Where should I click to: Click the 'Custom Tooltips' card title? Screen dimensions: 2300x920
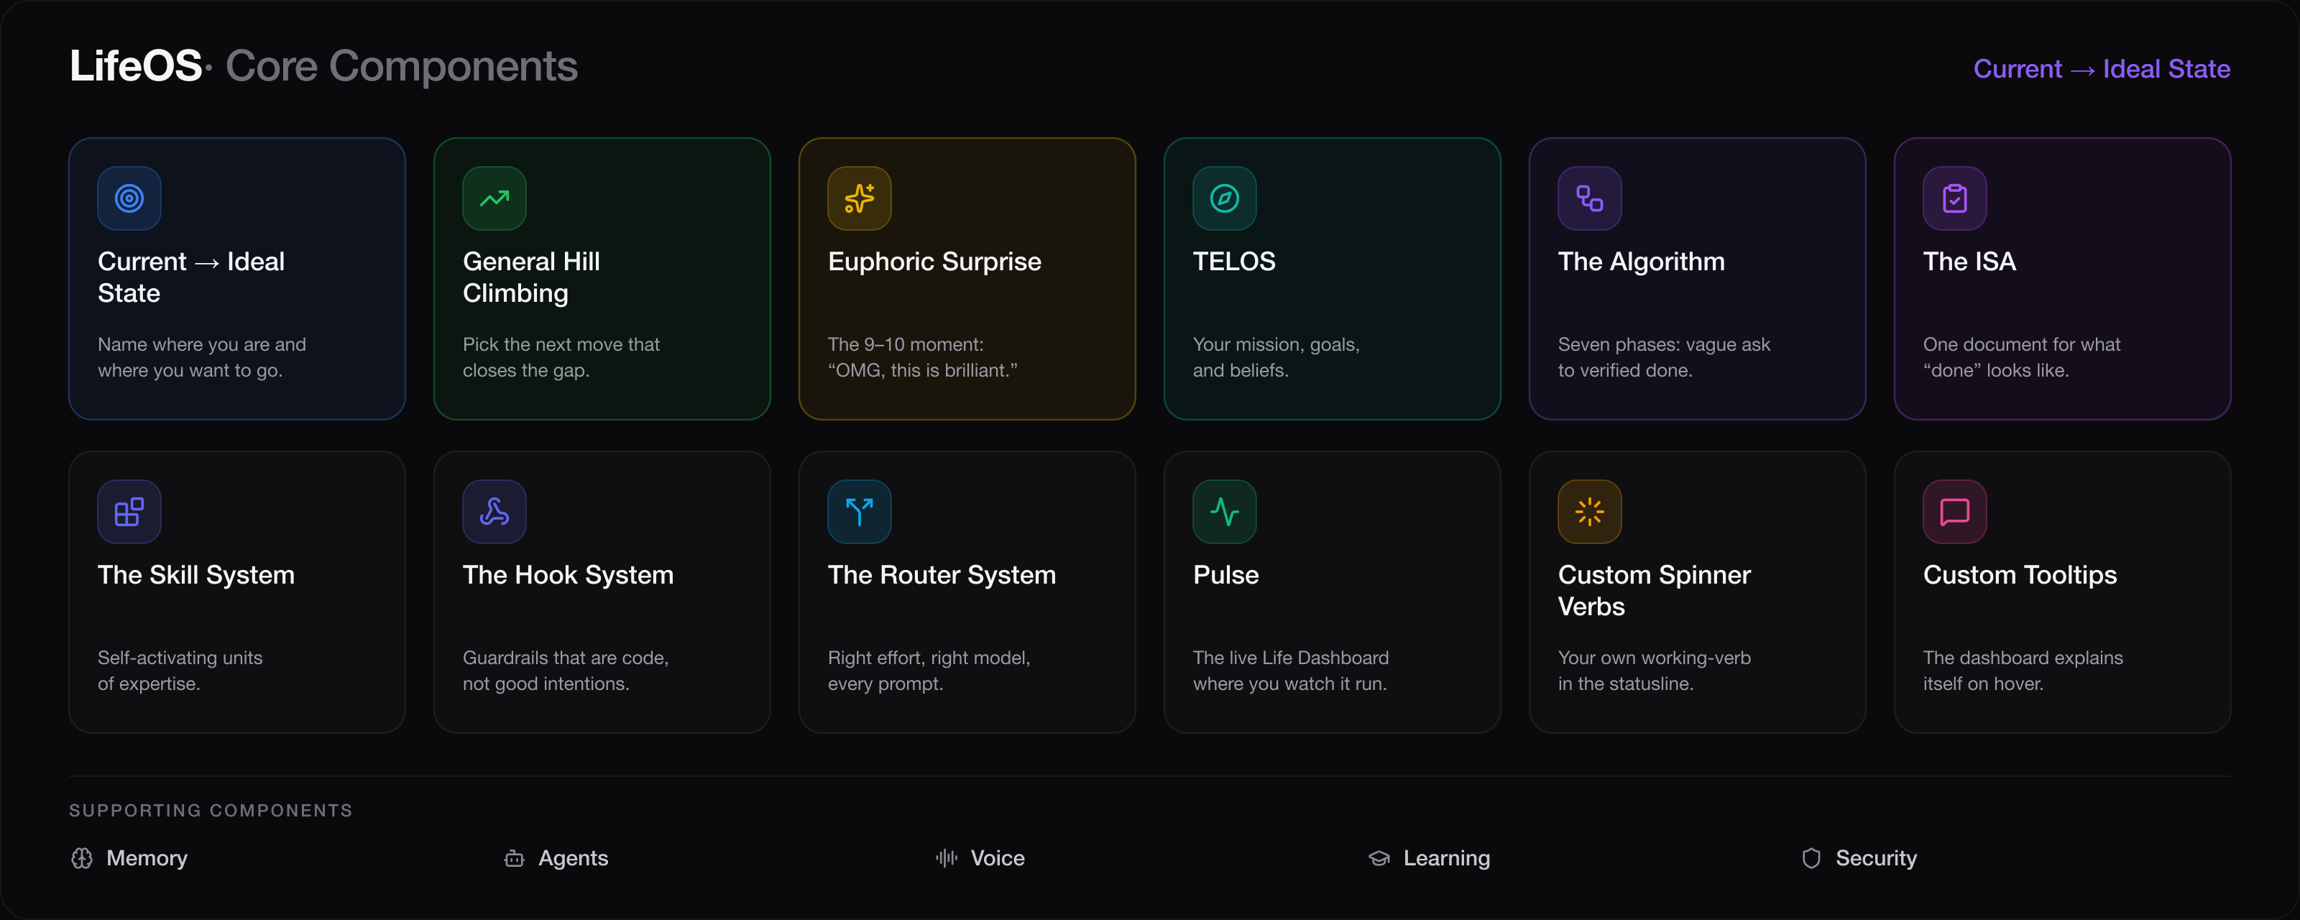pos(2020,575)
